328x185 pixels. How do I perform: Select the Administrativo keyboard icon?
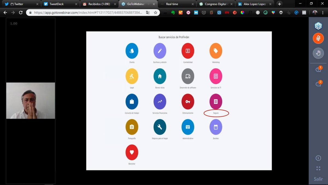coord(188,127)
